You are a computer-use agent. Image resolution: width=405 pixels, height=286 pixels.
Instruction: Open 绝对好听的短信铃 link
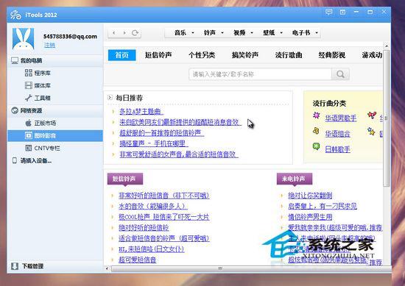tap(144, 228)
